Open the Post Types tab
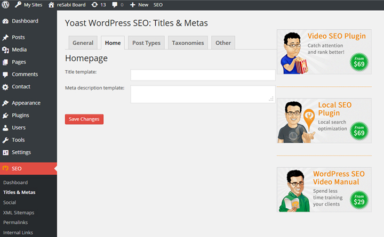The width and height of the screenshot is (384, 237). (147, 43)
